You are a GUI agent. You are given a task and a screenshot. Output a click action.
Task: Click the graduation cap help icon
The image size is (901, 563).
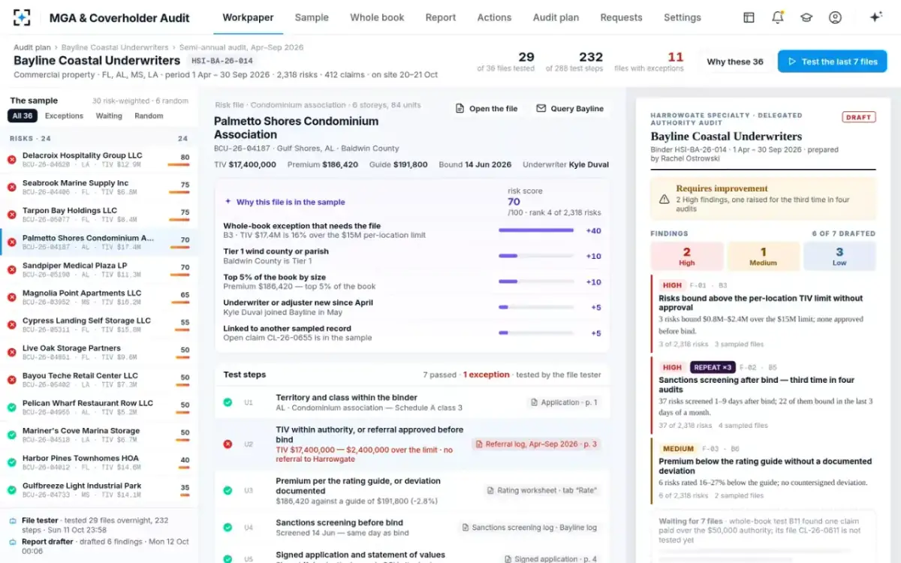click(x=806, y=17)
